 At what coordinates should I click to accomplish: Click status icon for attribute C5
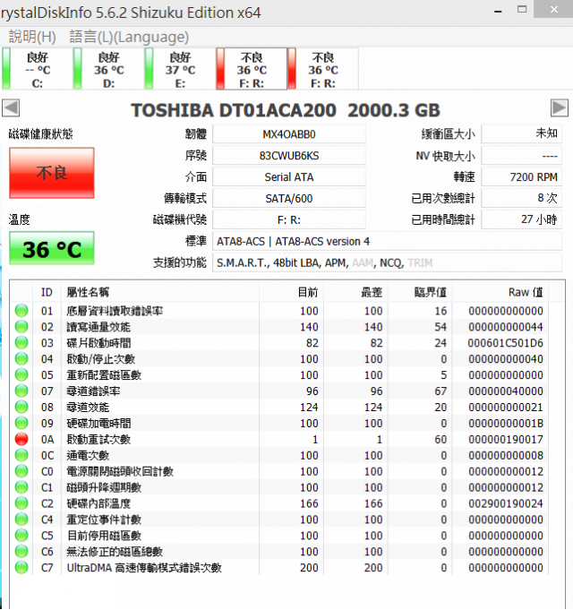(21, 536)
